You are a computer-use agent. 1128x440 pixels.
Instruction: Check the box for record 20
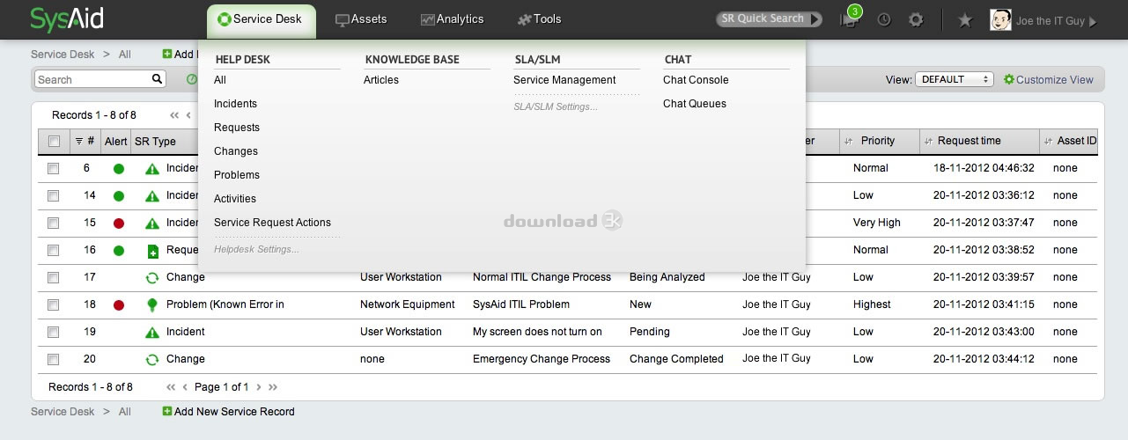(x=54, y=359)
